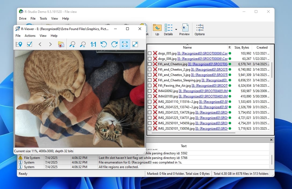Open the Help menu in R-Viewer
The height and width of the screenshot is (189, 292).
click(x=54, y=35)
